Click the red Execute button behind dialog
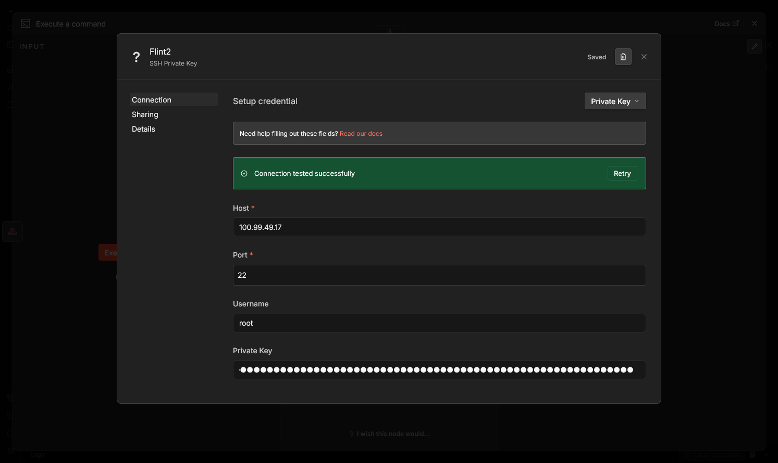This screenshot has width=778, height=463. click(108, 252)
